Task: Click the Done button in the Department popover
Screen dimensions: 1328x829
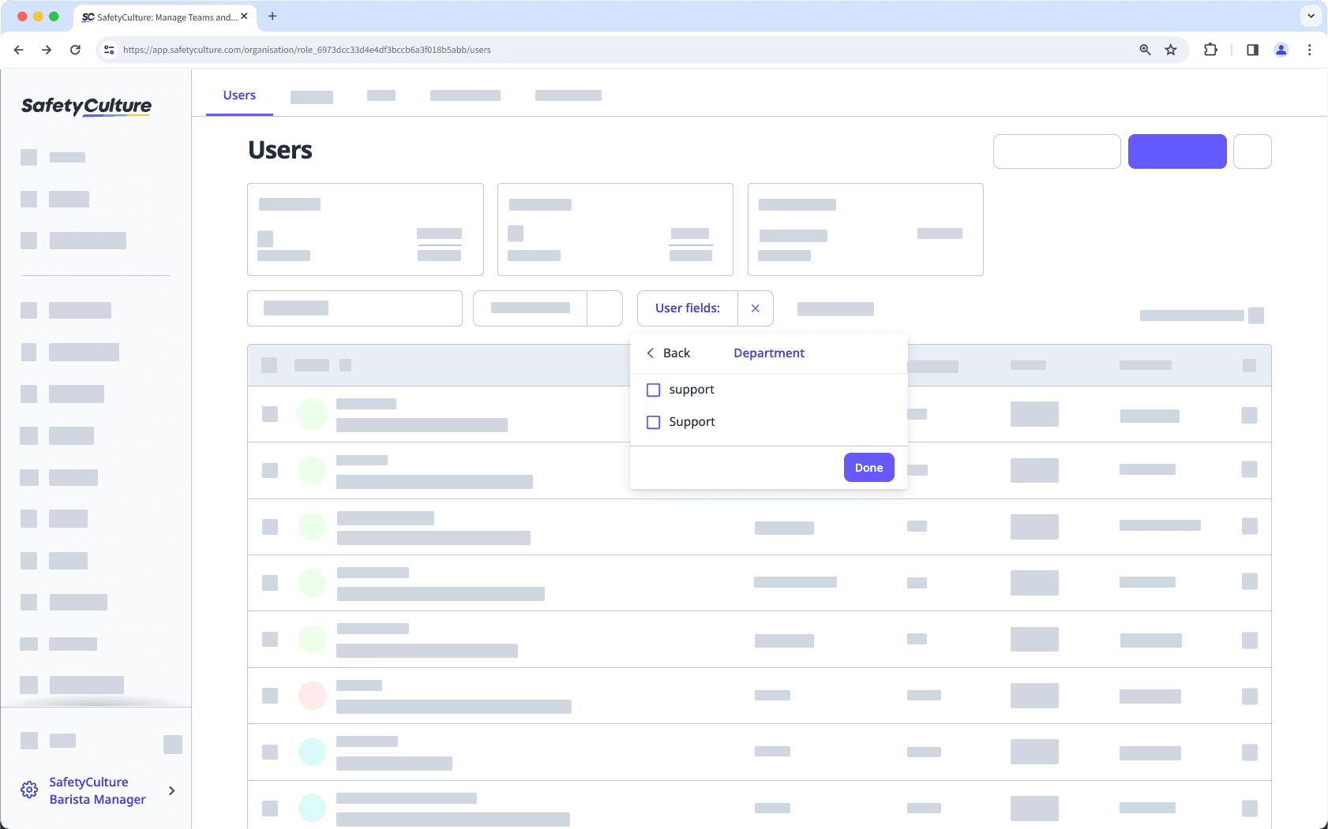Action: (x=868, y=467)
